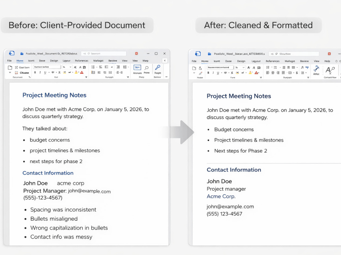The width and height of the screenshot is (341, 255).
Task: Open the Help tab in After window
Action: (x=327, y=61)
